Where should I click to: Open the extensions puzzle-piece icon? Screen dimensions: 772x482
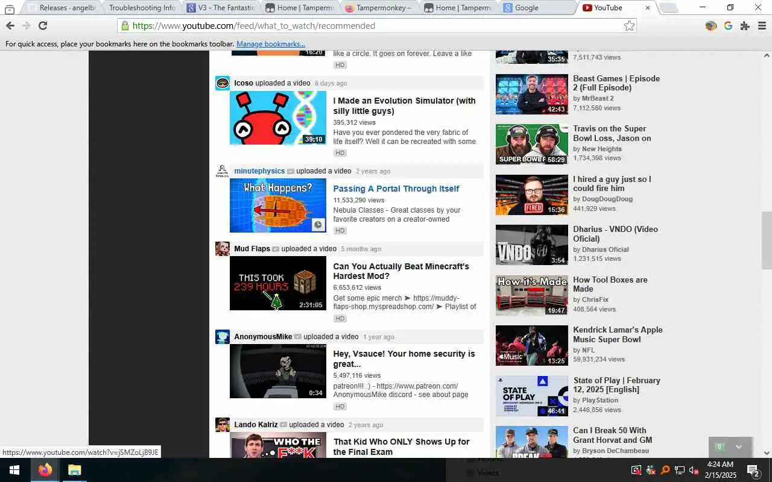click(745, 26)
